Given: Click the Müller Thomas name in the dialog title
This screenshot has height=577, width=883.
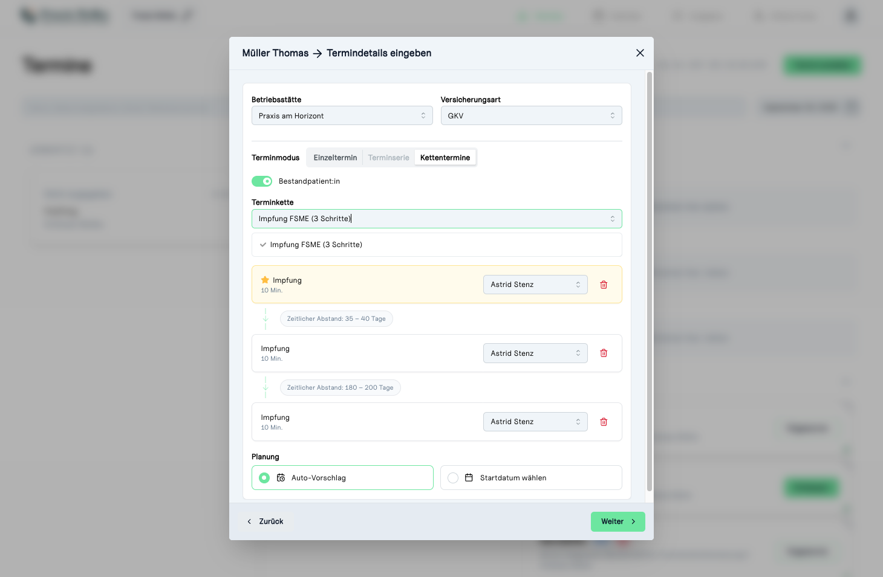Looking at the screenshot, I should coord(275,53).
